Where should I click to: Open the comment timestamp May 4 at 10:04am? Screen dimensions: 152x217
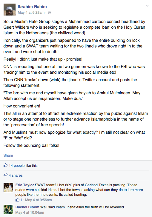coord(30,213)
